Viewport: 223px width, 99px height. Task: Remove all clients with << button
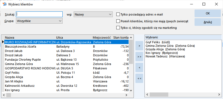coord(139,79)
